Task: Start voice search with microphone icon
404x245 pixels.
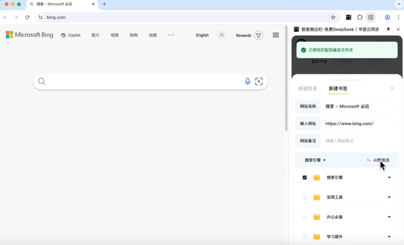Action: click(248, 81)
